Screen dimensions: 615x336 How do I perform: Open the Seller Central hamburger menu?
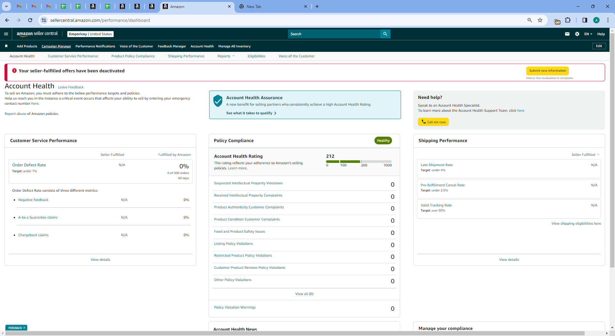pos(6,34)
